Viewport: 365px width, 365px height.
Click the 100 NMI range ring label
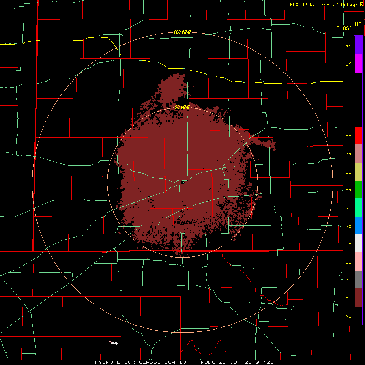[182, 32]
